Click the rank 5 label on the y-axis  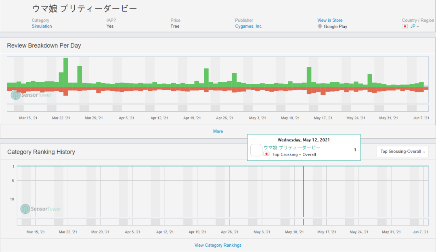click(13, 181)
